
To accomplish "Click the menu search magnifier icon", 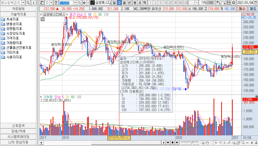I will [x=28, y=3].
